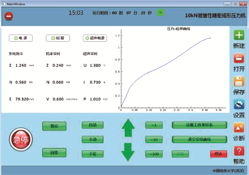Toggle the 电源 power switch
The image size is (249, 175).
21,38
